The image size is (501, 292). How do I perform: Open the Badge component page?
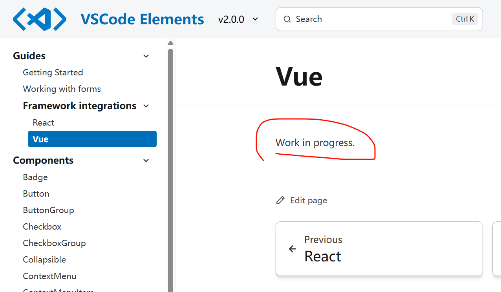(35, 177)
